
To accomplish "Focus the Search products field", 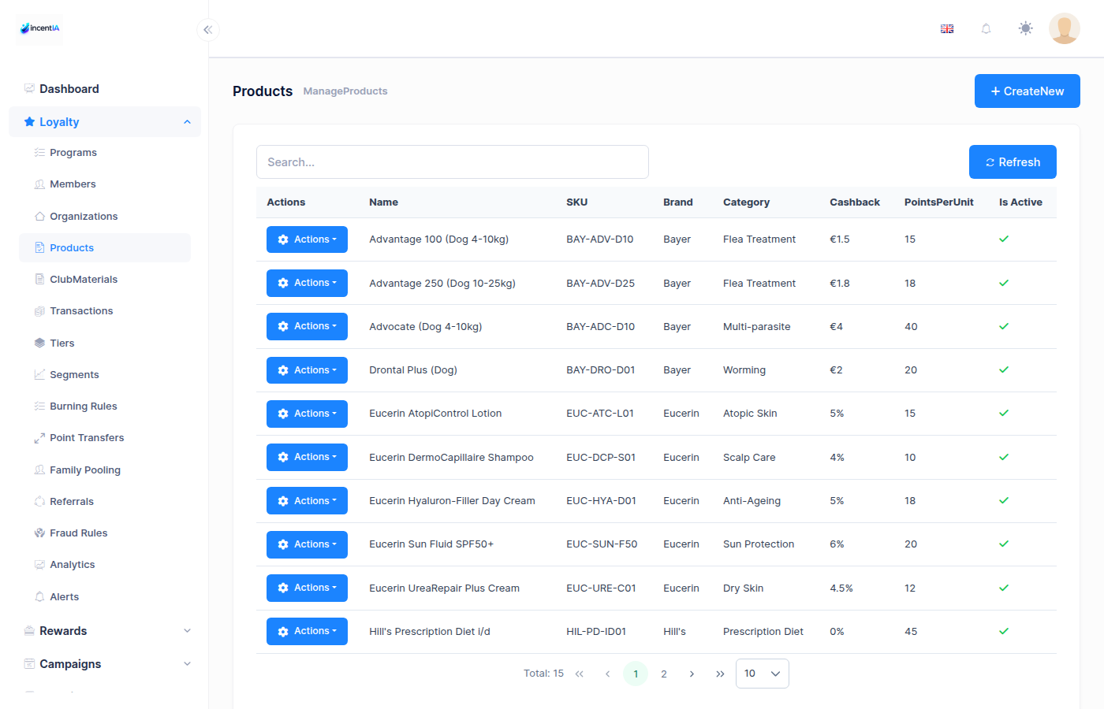I will 453,162.
